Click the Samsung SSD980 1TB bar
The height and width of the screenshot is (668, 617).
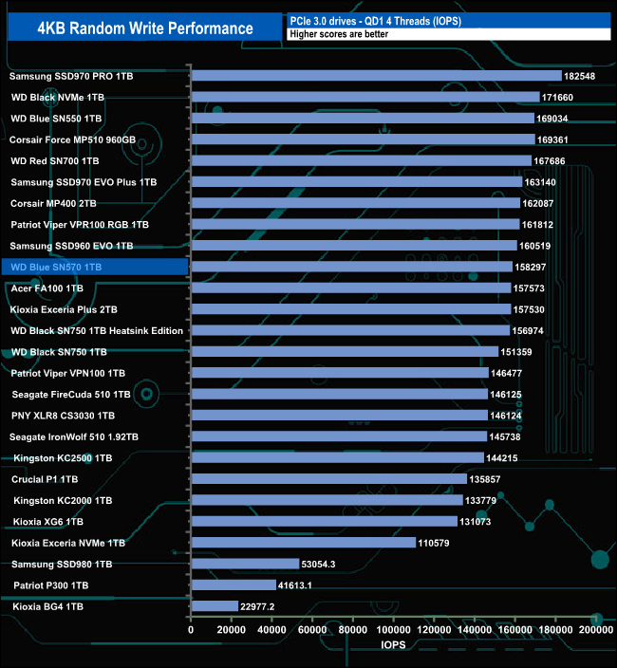click(246, 564)
